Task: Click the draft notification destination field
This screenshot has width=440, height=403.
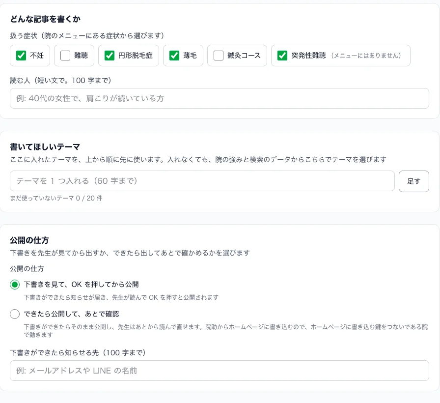Action: (x=220, y=371)
